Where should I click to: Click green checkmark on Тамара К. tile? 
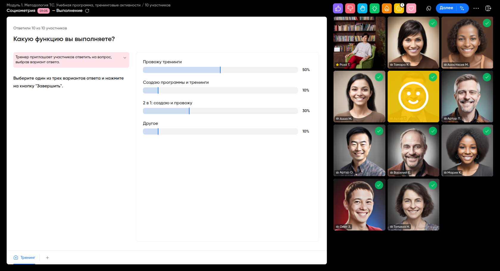(433, 23)
